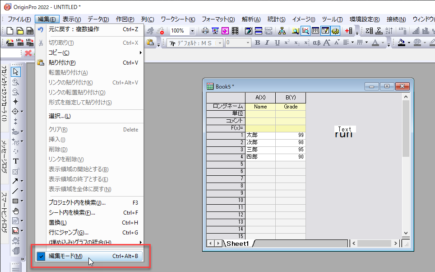Choose 置換(L) menu item
The height and width of the screenshot is (272, 435).
[x=89, y=223]
